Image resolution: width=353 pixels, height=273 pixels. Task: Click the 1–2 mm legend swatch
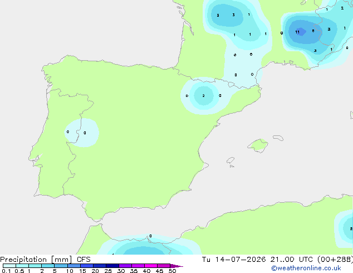(x=35, y=266)
